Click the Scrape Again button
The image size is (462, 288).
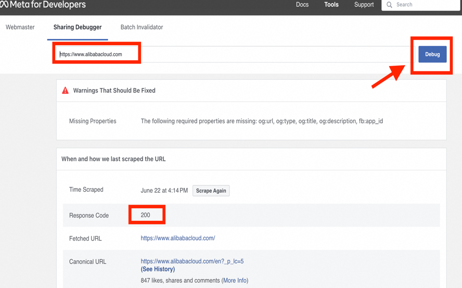coord(211,191)
